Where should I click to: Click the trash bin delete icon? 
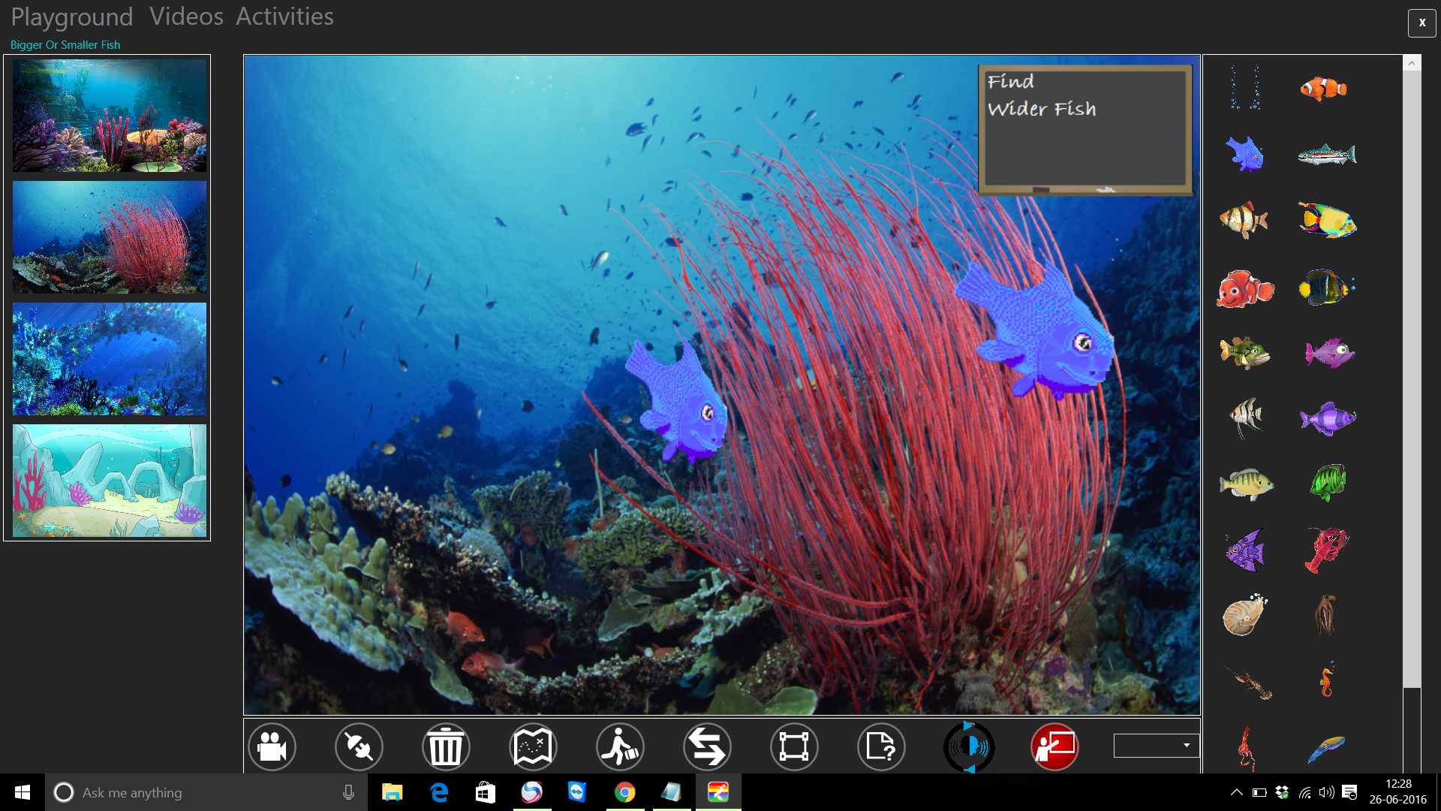pos(446,746)
